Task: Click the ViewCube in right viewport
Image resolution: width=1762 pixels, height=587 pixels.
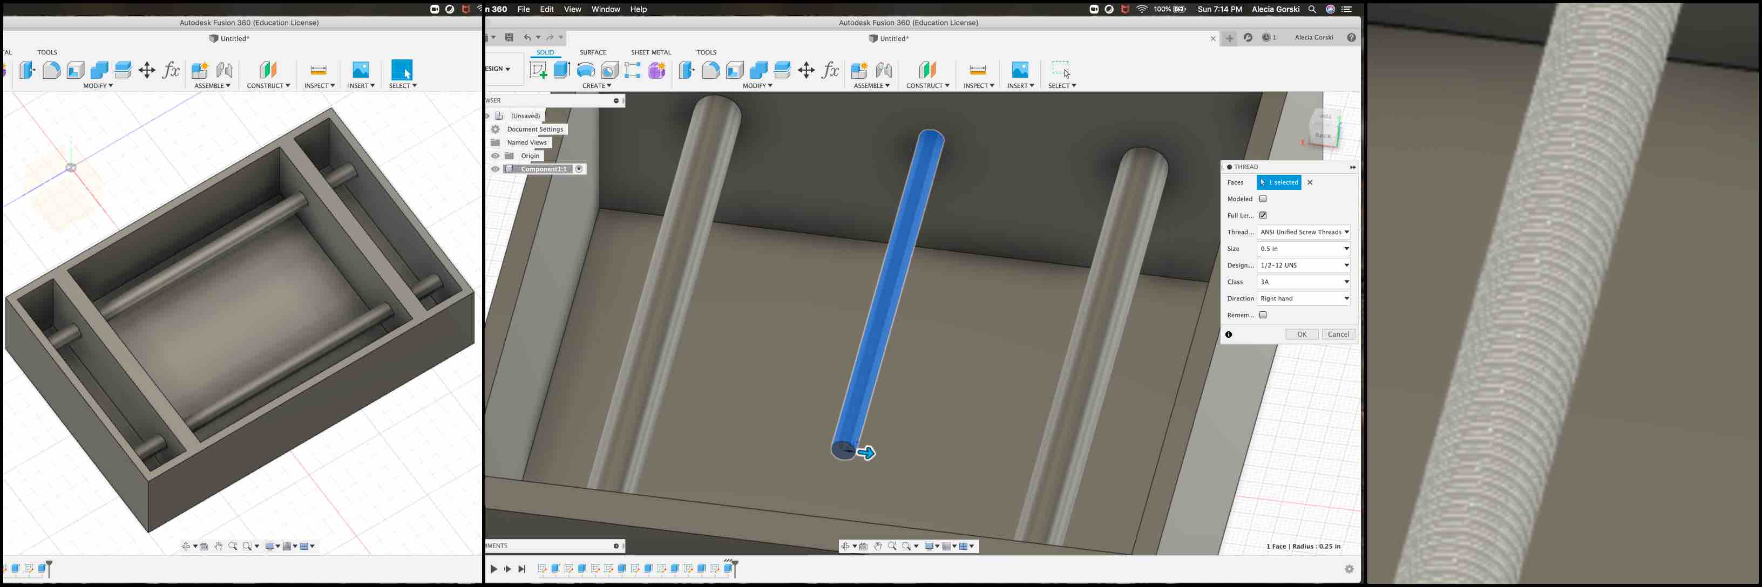Action: pyautogui.click(x=1324, y=127)
